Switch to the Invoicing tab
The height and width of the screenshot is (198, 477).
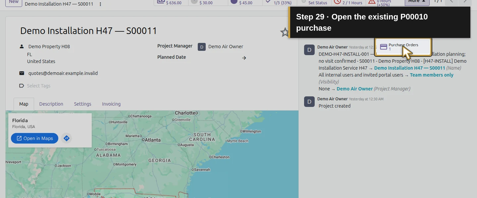point(111,104)
